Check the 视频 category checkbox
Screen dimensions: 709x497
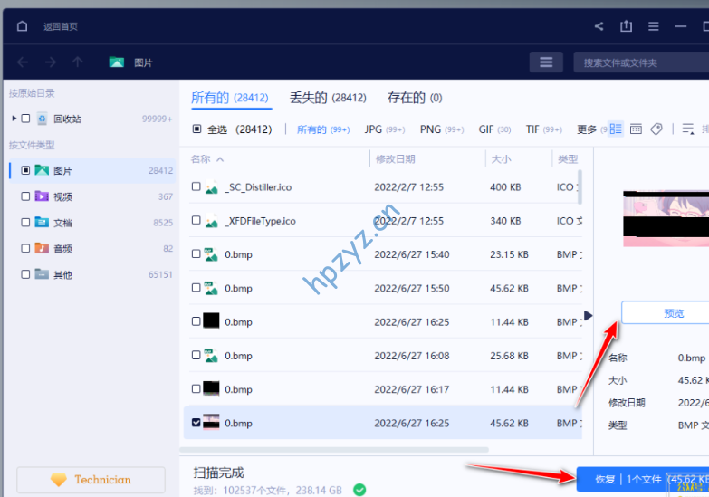pos(25,196)
